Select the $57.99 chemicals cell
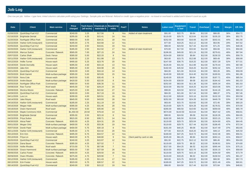The width and height of the screenshot is (251, 173). point(100,147)
